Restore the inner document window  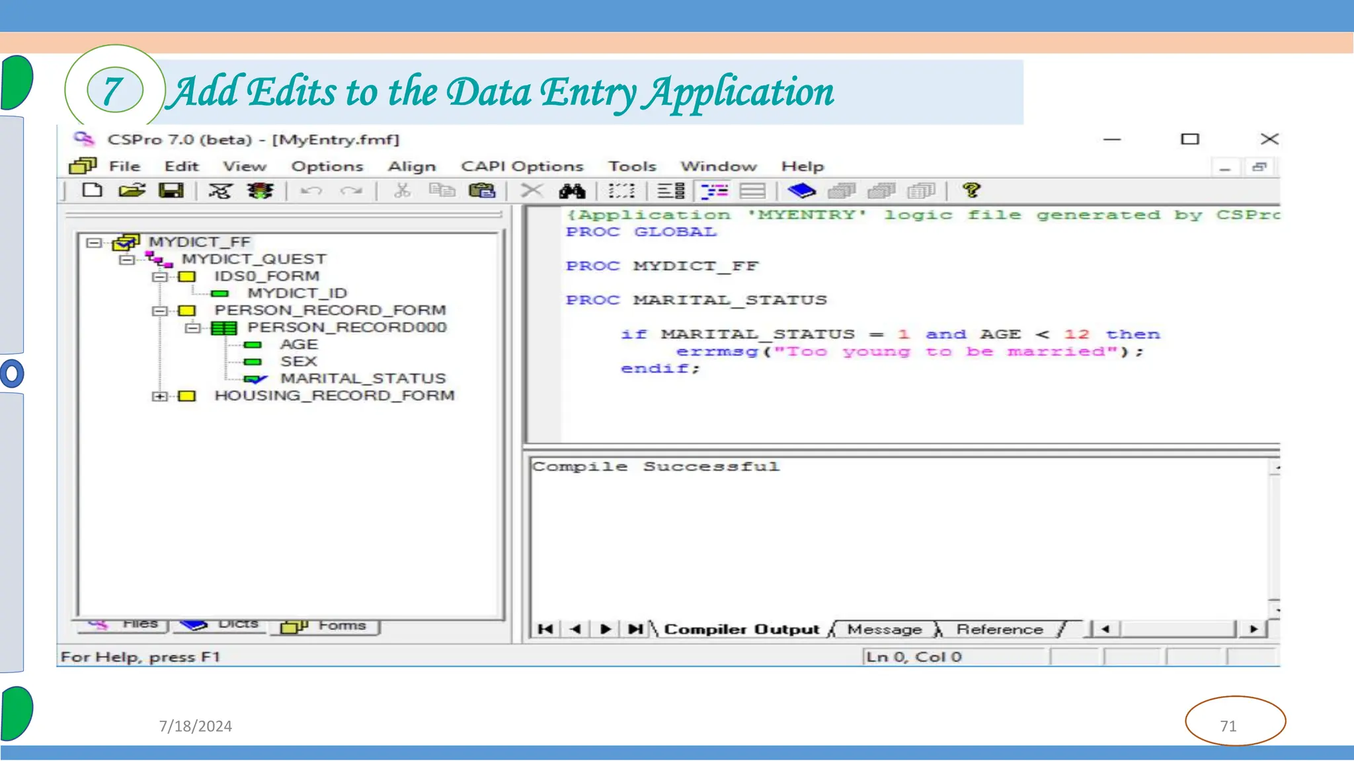click(x=1259, y=167)
